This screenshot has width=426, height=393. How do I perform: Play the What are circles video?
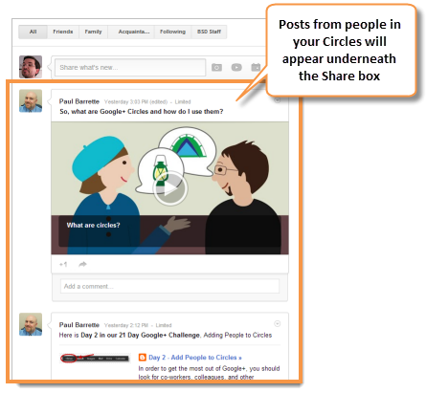169,188
